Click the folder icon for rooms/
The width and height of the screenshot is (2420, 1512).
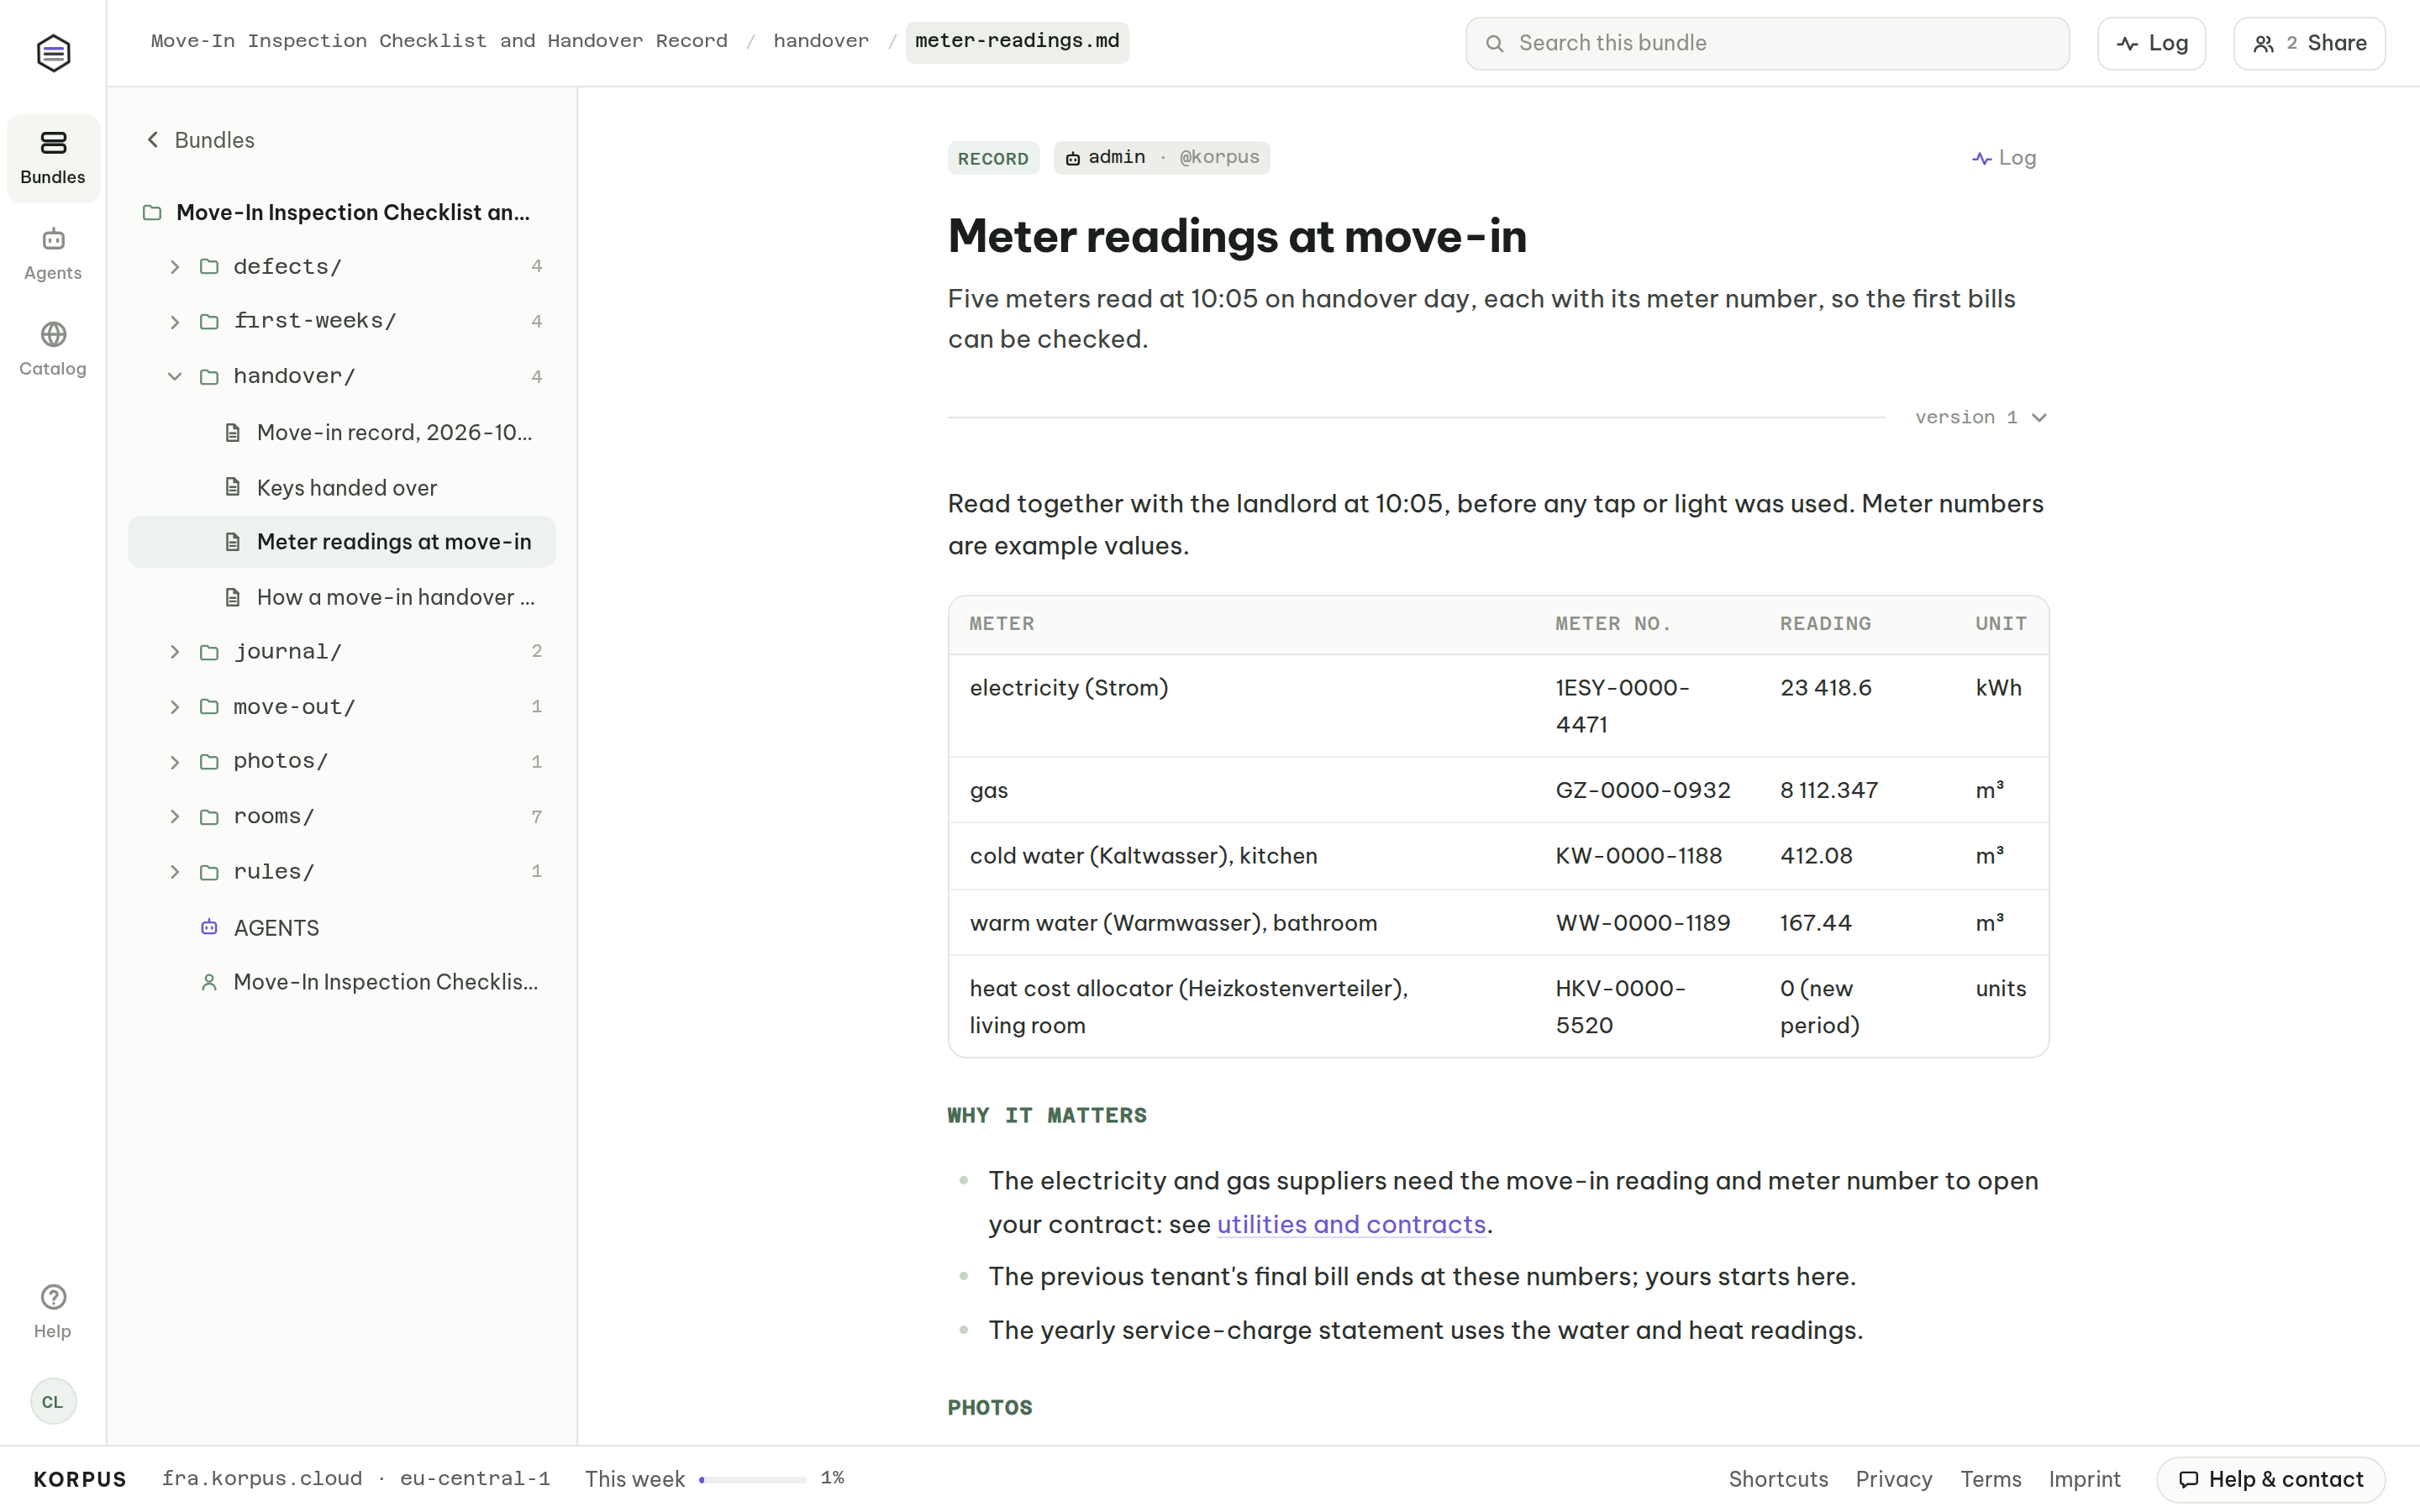tap(209, 817)
